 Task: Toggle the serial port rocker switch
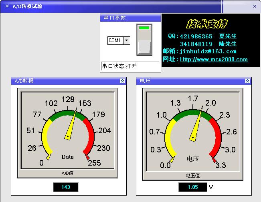click(144, 40)
